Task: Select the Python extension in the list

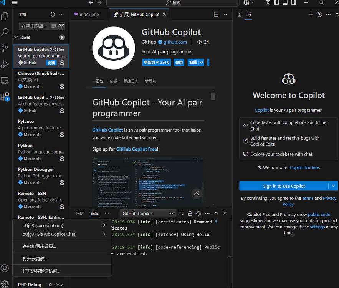Action: 41,152
